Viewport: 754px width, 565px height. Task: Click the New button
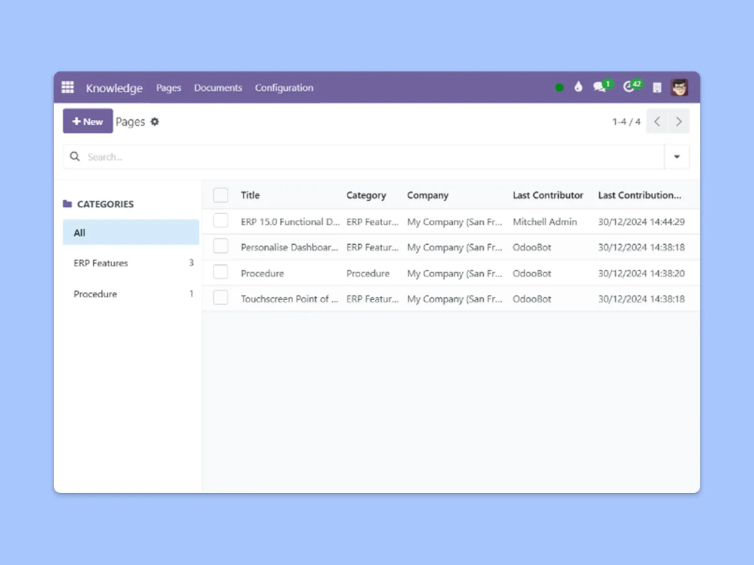(x=88, y=121)
